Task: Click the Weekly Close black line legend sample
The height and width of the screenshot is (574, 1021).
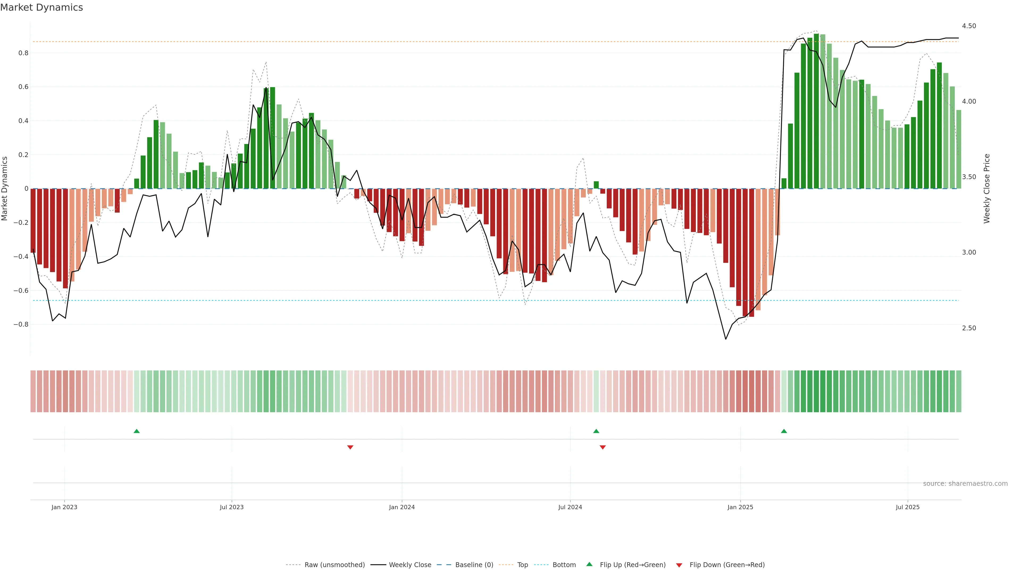Action: coord(378,565)
